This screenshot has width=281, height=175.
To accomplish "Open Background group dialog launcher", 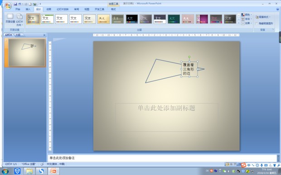I will [x=273, y=30].
